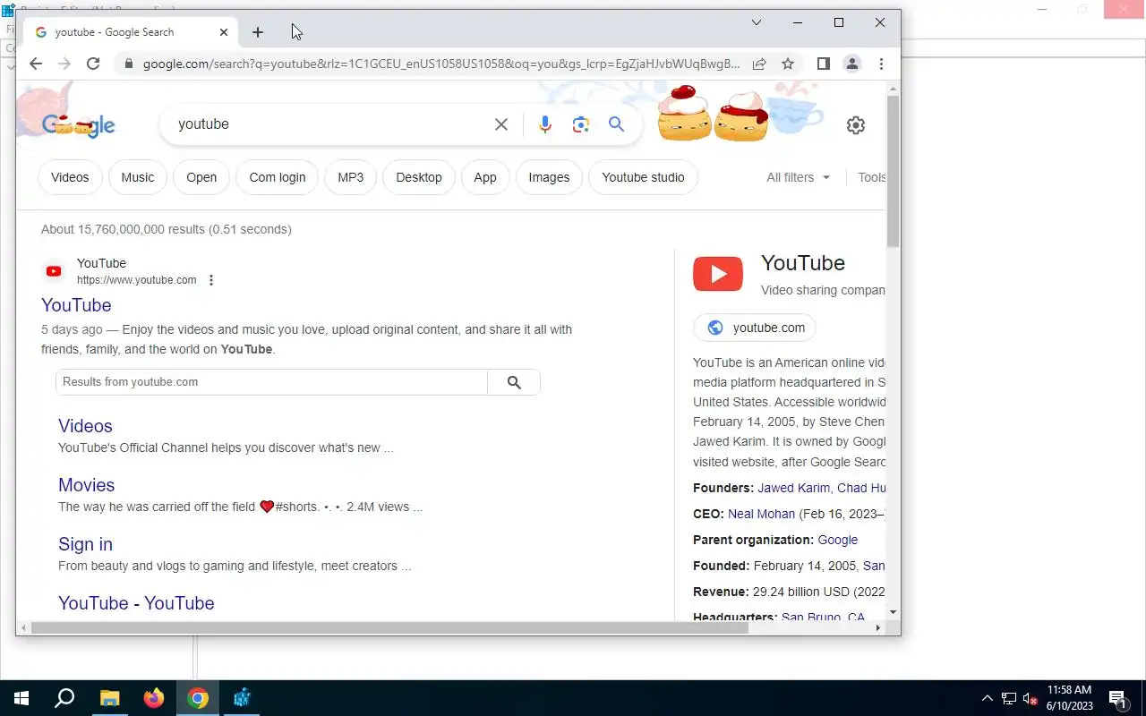Select the Videos filter chip
Screen dimensions: 1146x716
pyautogui.click(x=70, y=177)
